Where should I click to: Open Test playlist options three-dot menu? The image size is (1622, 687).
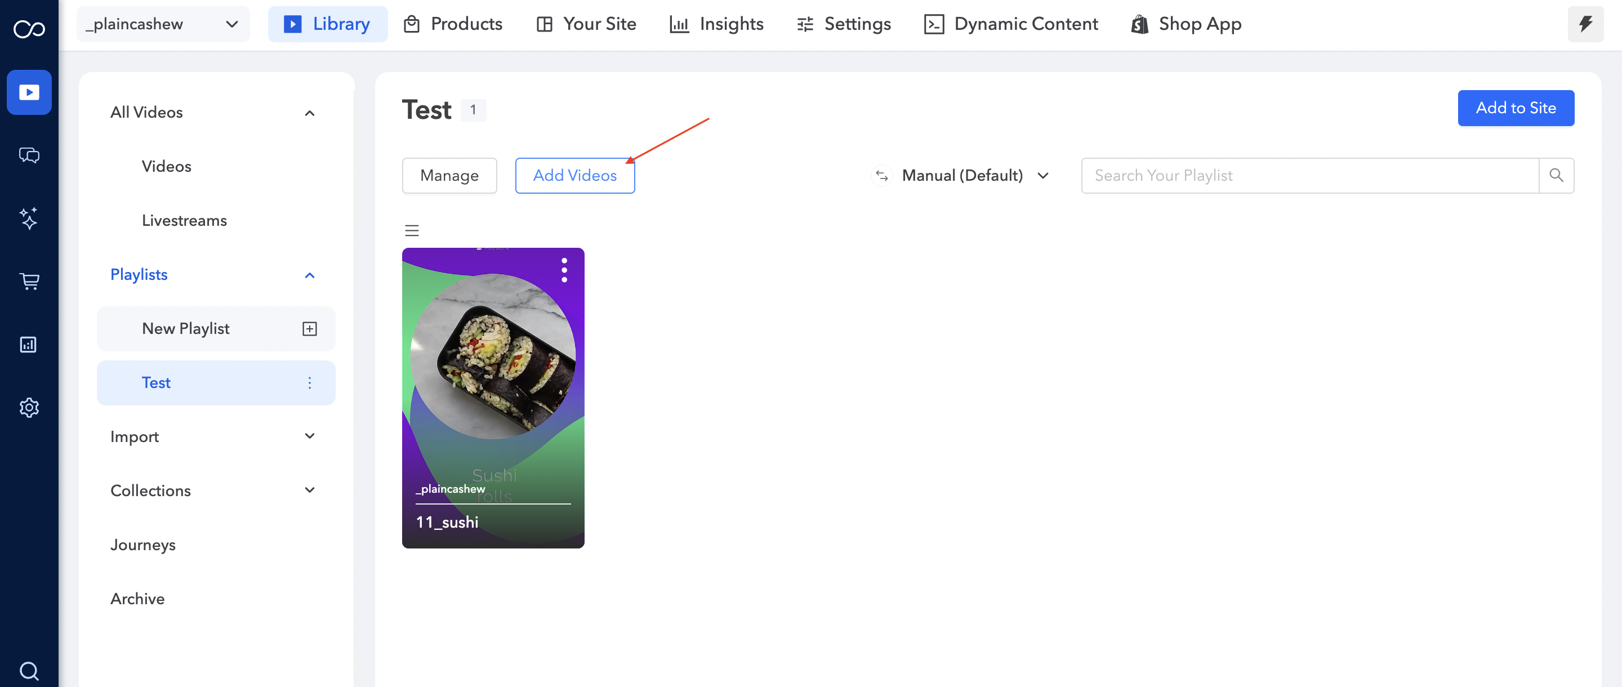pyautogui.click(x=309, y=383)
